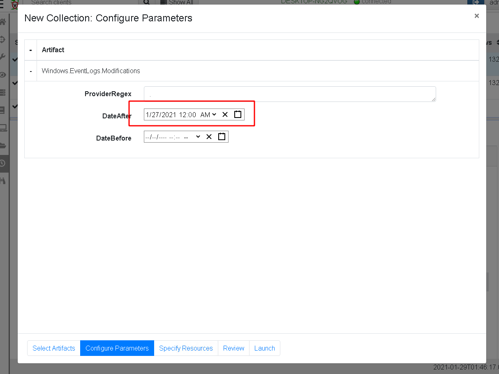Viewport: 499px width, 374px height.
Task: Switch to the Specify Resources step
Action: point(186,348)
